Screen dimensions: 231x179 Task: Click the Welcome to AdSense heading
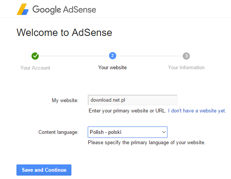click(64, 33)
